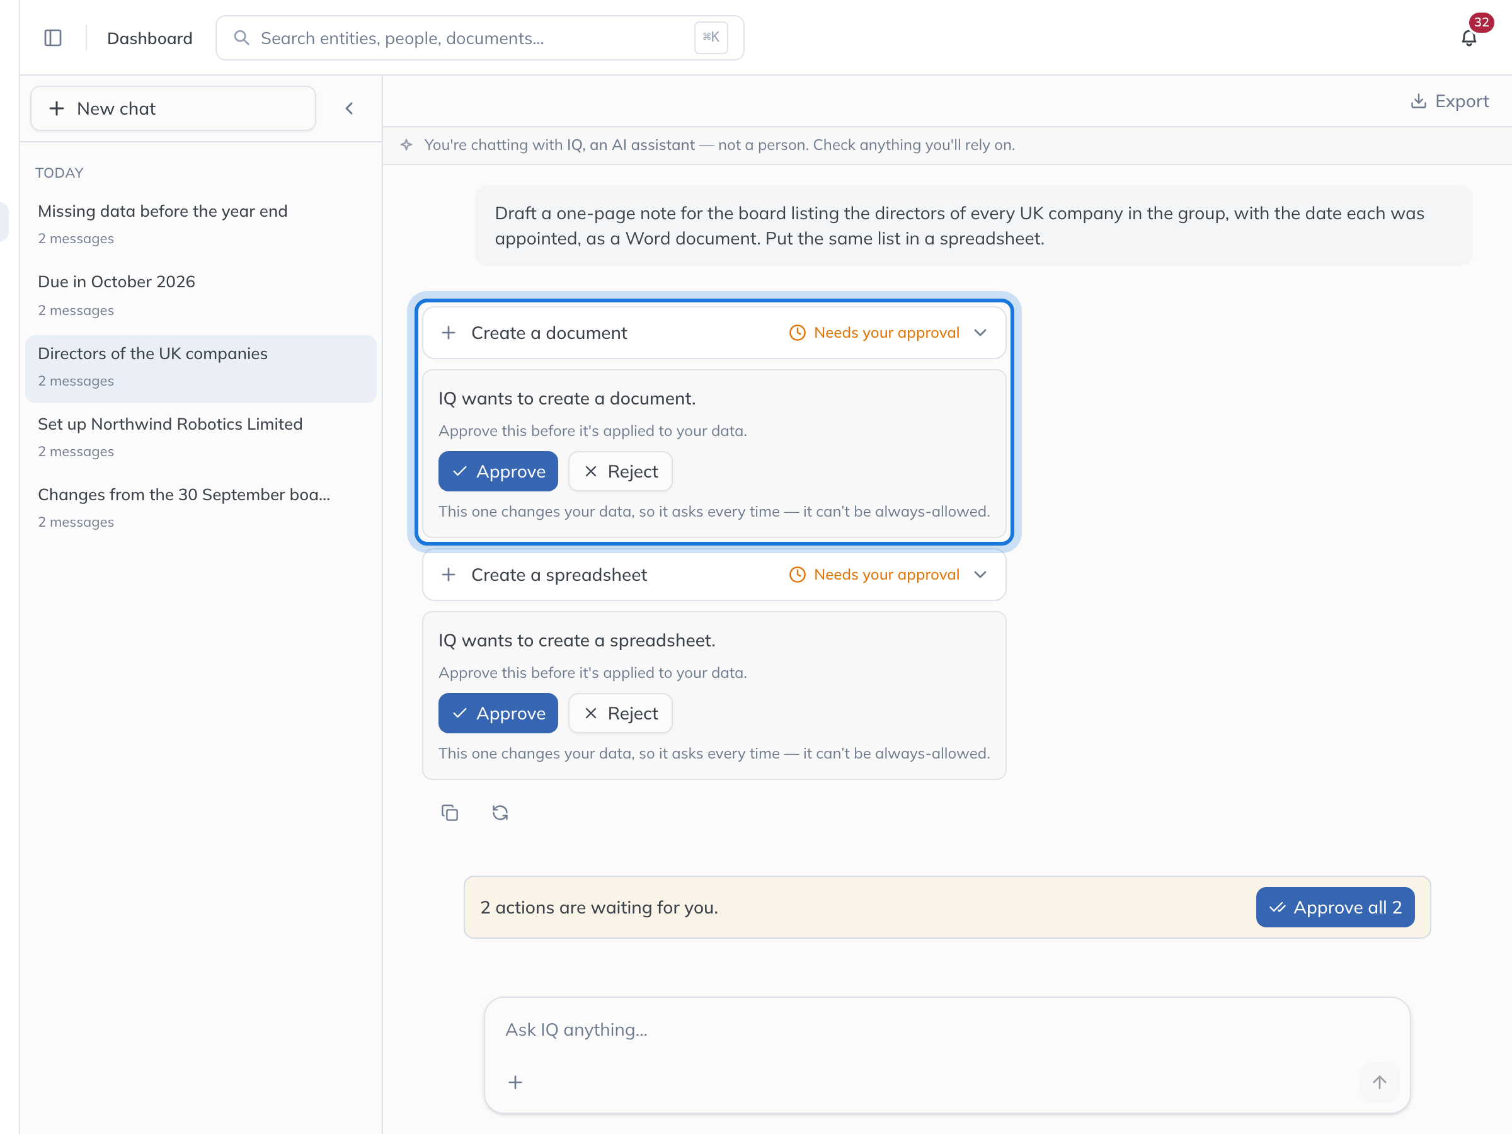The image size is (1512, 1134).
Task: Open chat Changes from the 30 September
Action: [x=200, y=507]
